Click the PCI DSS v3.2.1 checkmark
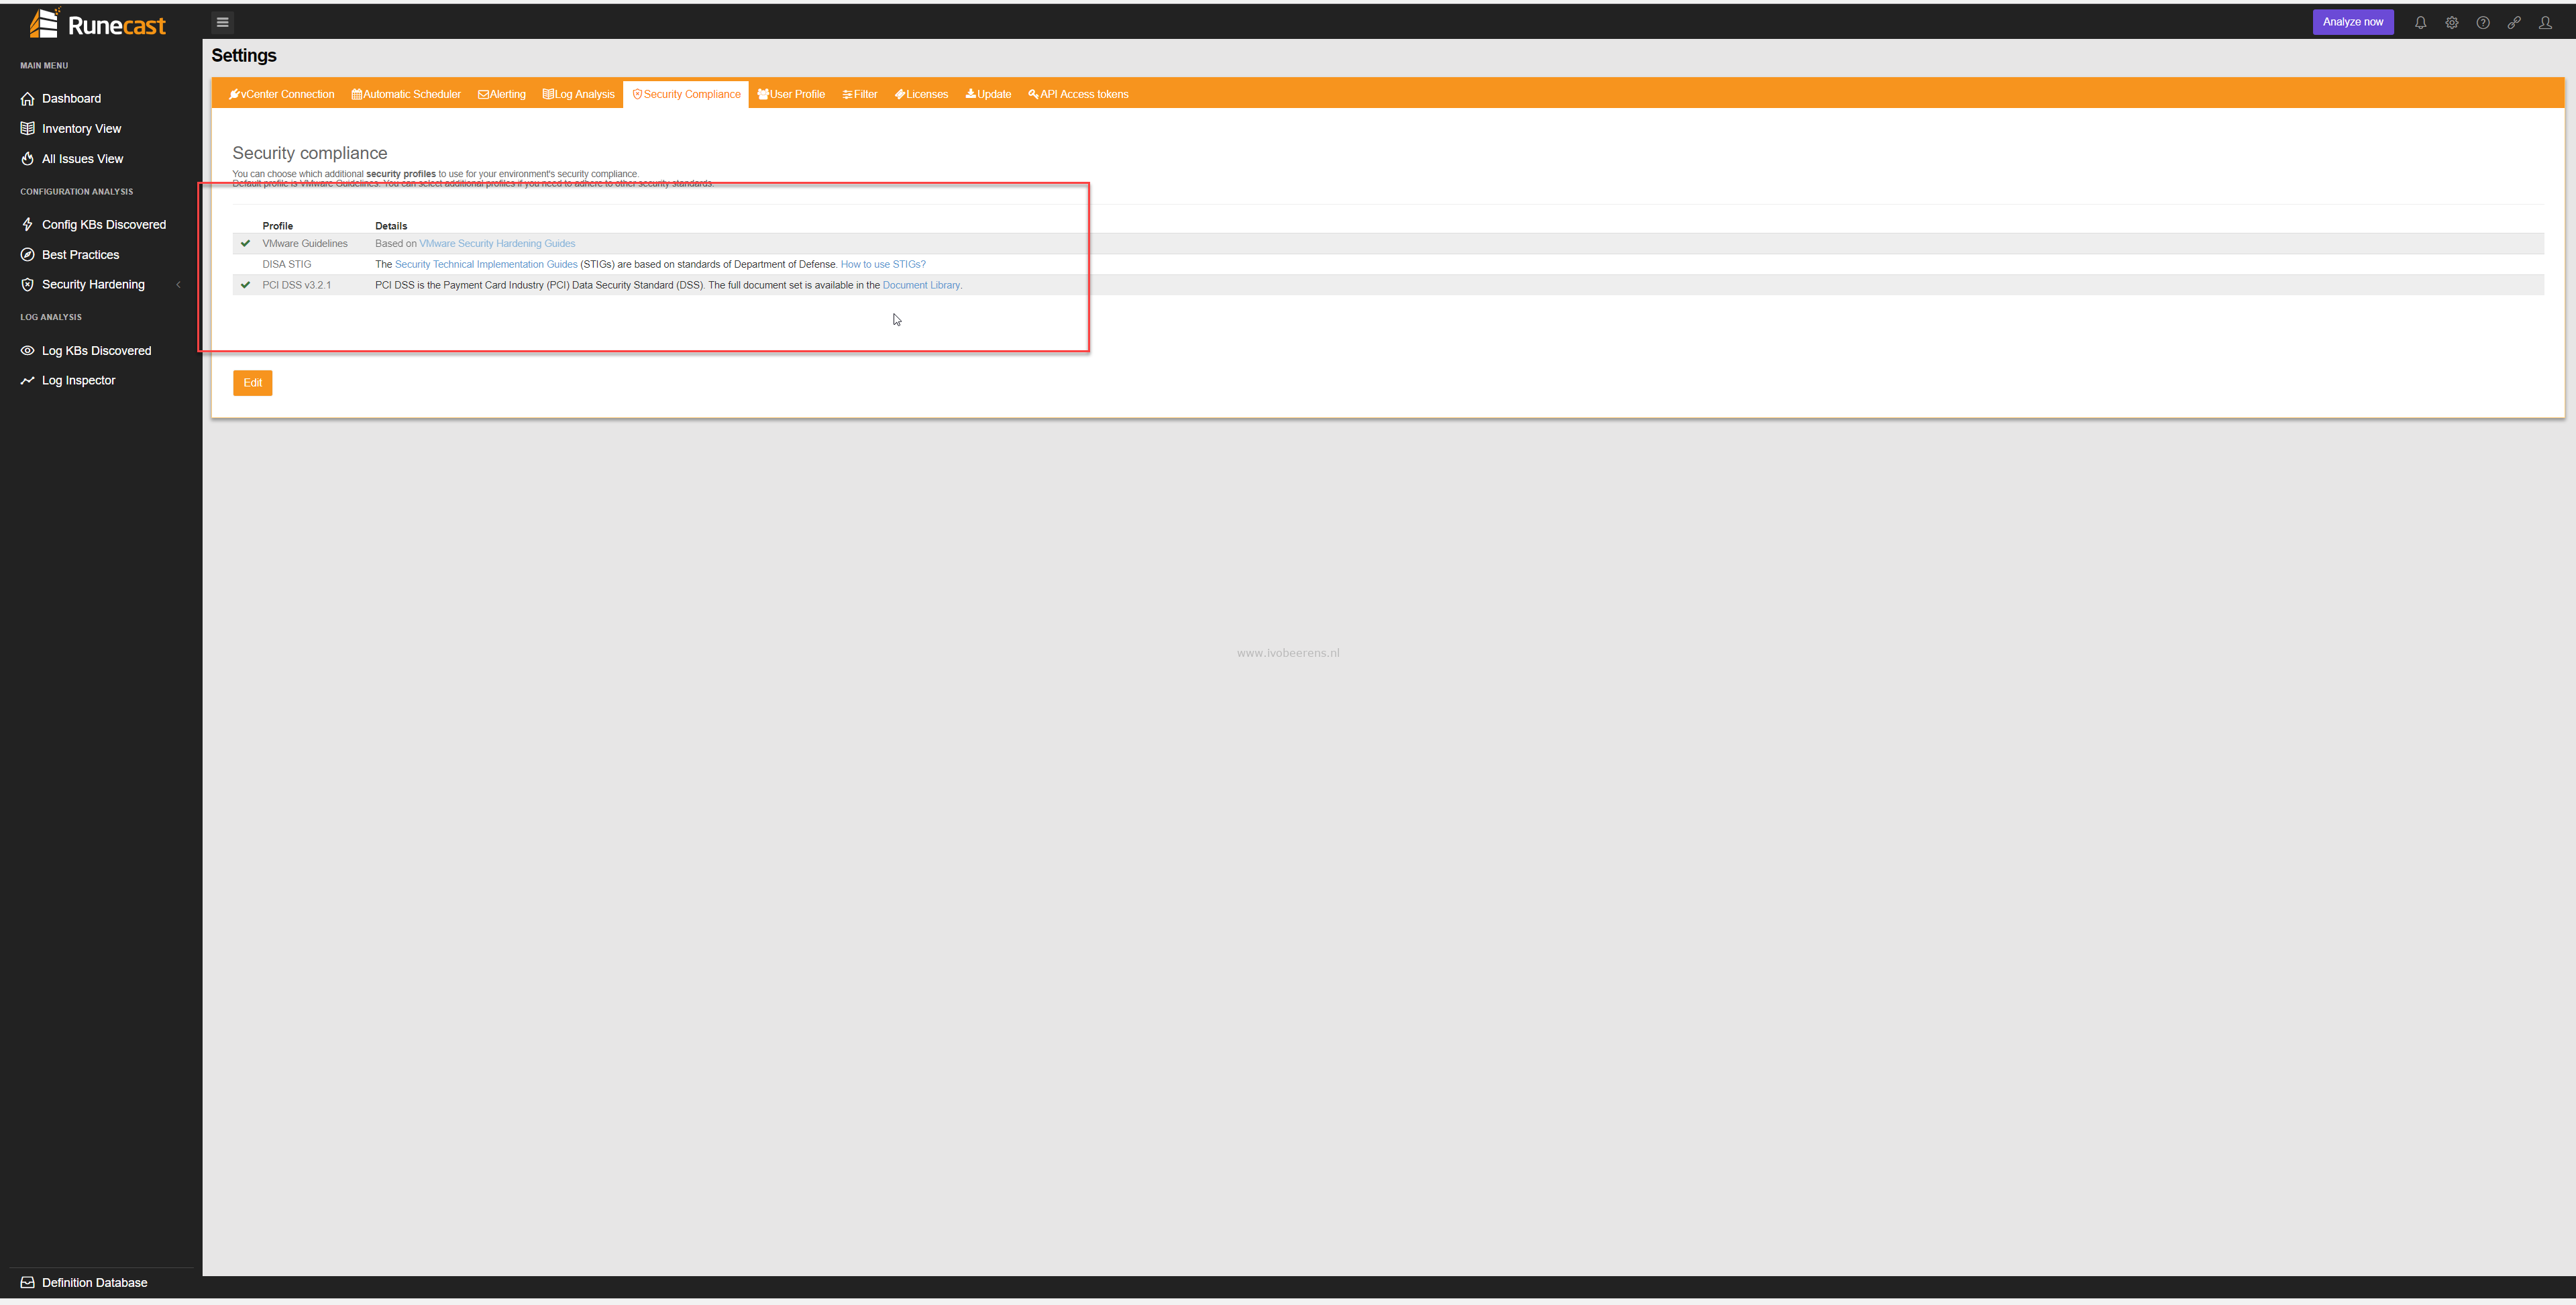Viewport: 2576px width, 1305px height. (x=245, y=285)
